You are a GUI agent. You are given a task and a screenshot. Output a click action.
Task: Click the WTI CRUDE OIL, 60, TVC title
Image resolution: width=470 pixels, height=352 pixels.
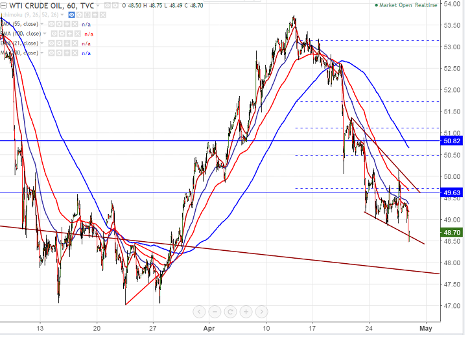click(x=51, y=6)
